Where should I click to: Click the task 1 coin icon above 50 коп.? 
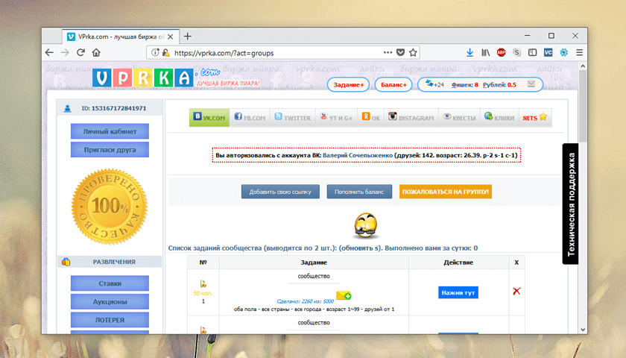203,283
